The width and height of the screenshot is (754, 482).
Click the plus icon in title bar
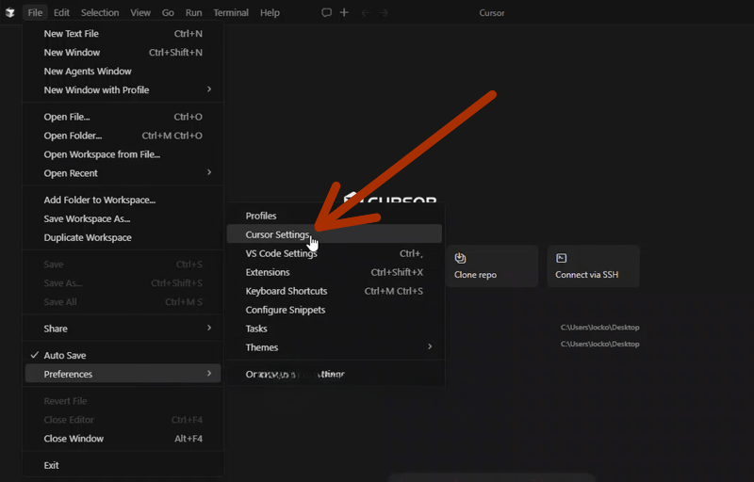click(344, 13)
